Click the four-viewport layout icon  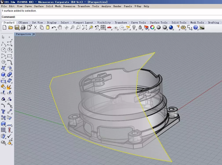103,27
